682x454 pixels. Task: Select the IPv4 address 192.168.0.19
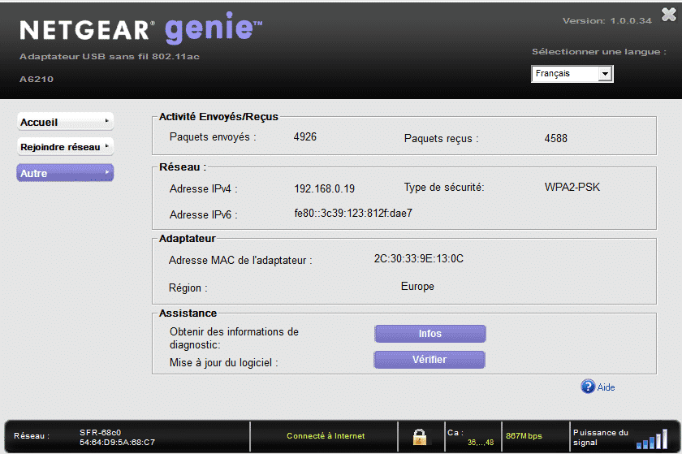[325, 188]
